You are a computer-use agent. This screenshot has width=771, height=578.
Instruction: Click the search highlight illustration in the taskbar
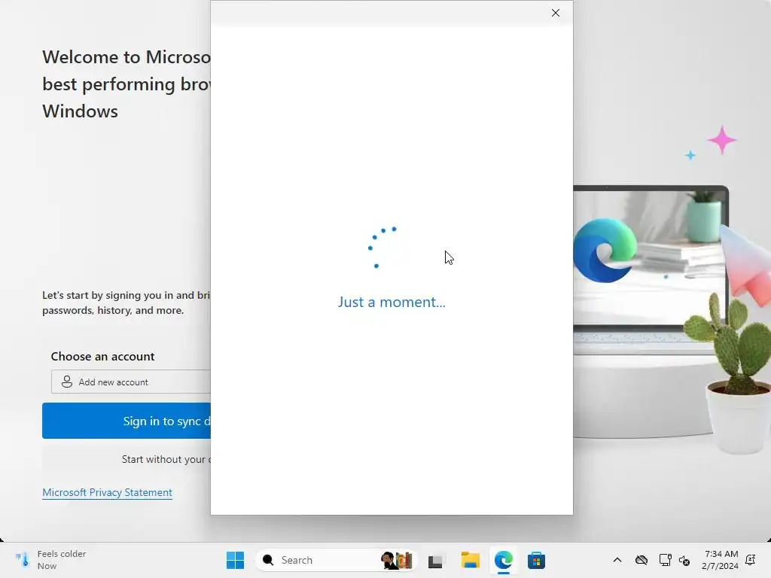(396, 560)
